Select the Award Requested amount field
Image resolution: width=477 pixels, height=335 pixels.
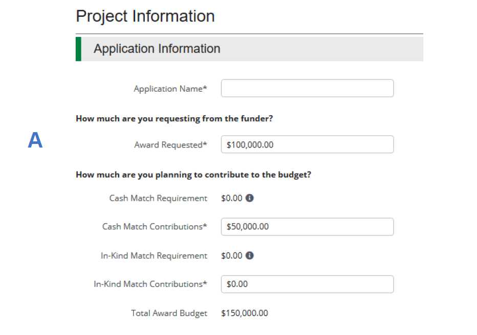coord(307,144)
